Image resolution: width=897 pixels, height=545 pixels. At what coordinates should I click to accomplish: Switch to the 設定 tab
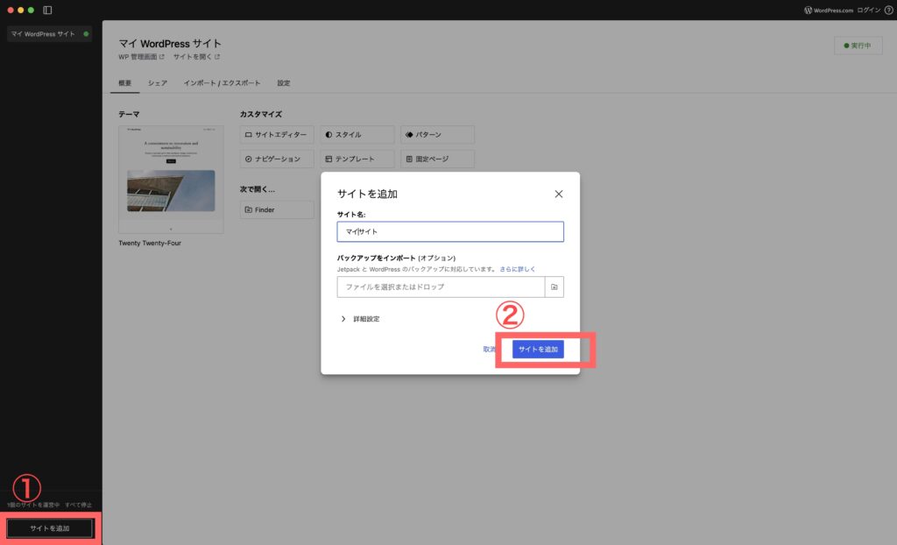click(284, 83)
